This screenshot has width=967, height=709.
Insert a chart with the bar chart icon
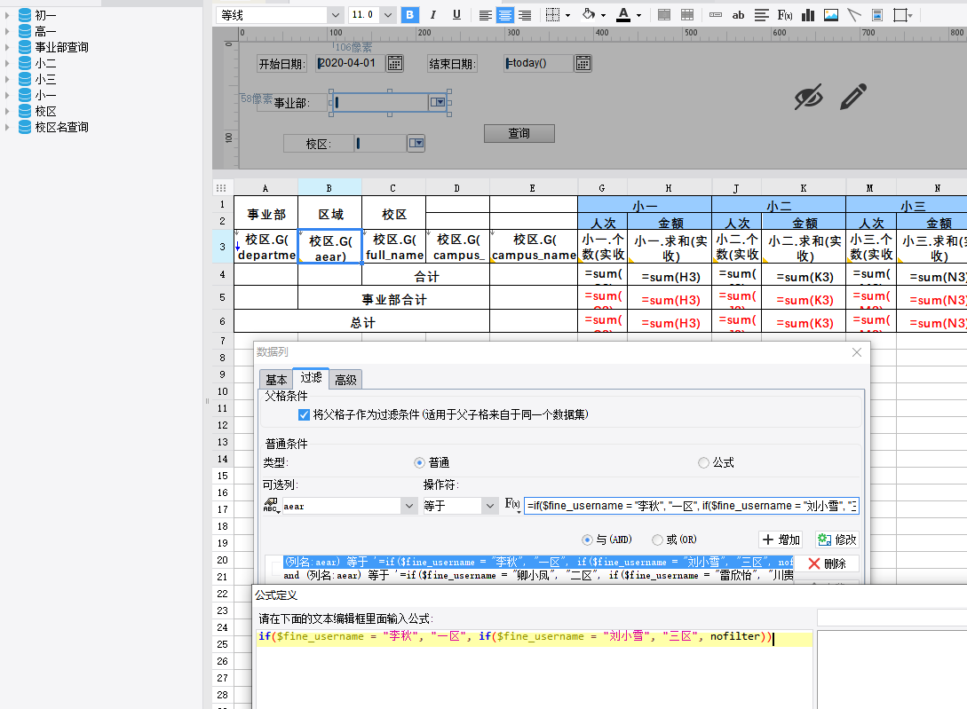click(x=808, y=15)
